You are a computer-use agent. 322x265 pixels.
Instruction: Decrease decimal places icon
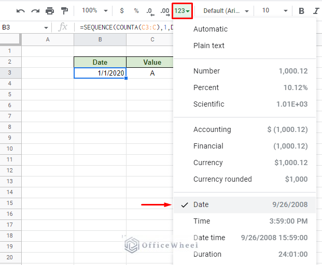tap(150, 11)
